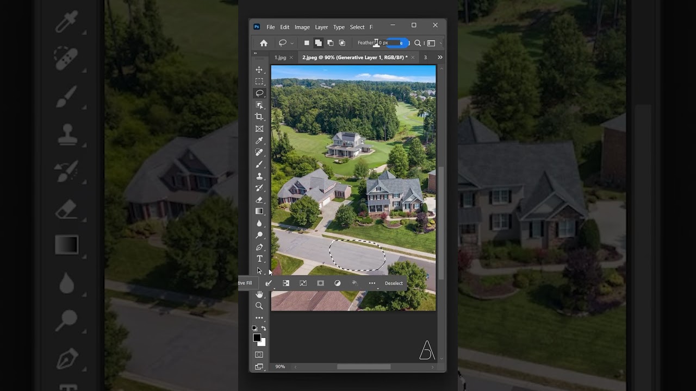Open modify selection brush dropdown in taskbar
This screenshot has width=696, height=391.
[269, 283]
